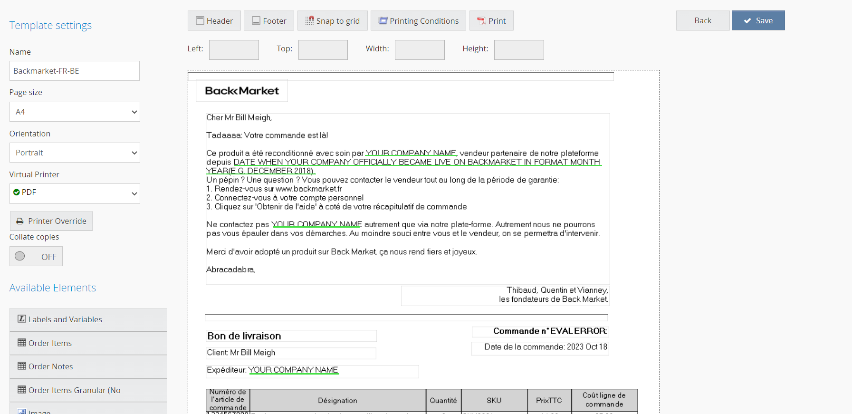Open Printing Conditions

418,21
